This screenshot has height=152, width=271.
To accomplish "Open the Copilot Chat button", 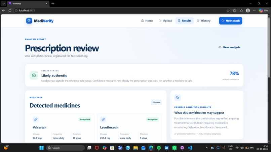I will pyautogui.click(x=264, y=10).
